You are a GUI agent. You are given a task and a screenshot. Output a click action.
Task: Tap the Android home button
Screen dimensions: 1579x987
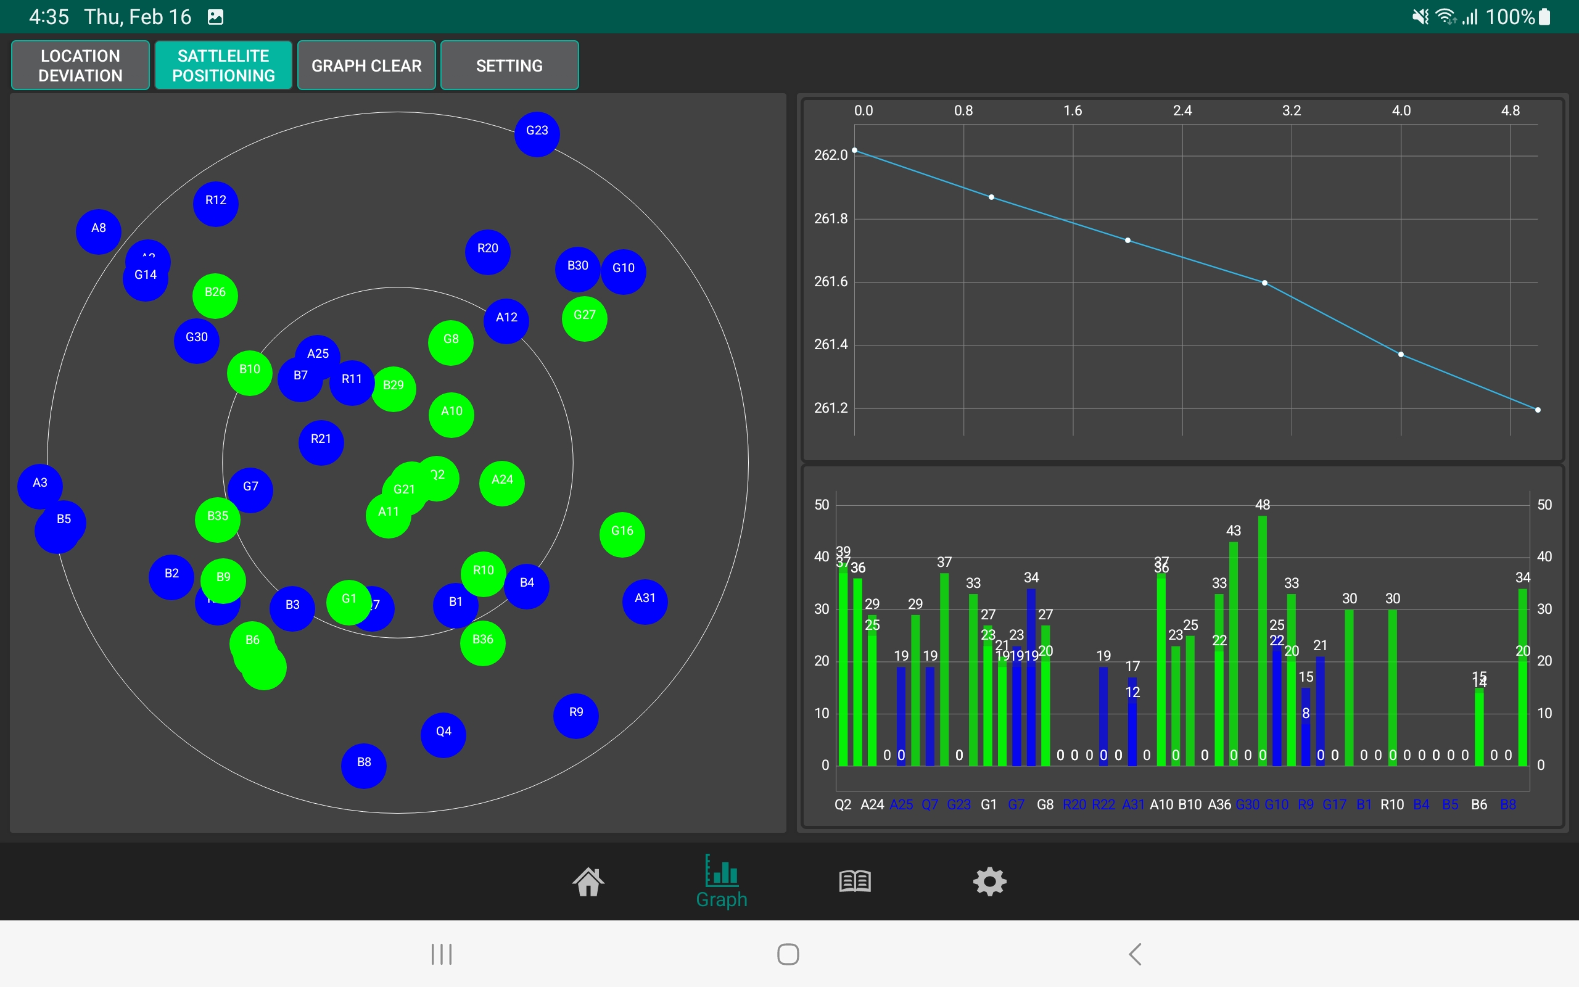[788, 954]
